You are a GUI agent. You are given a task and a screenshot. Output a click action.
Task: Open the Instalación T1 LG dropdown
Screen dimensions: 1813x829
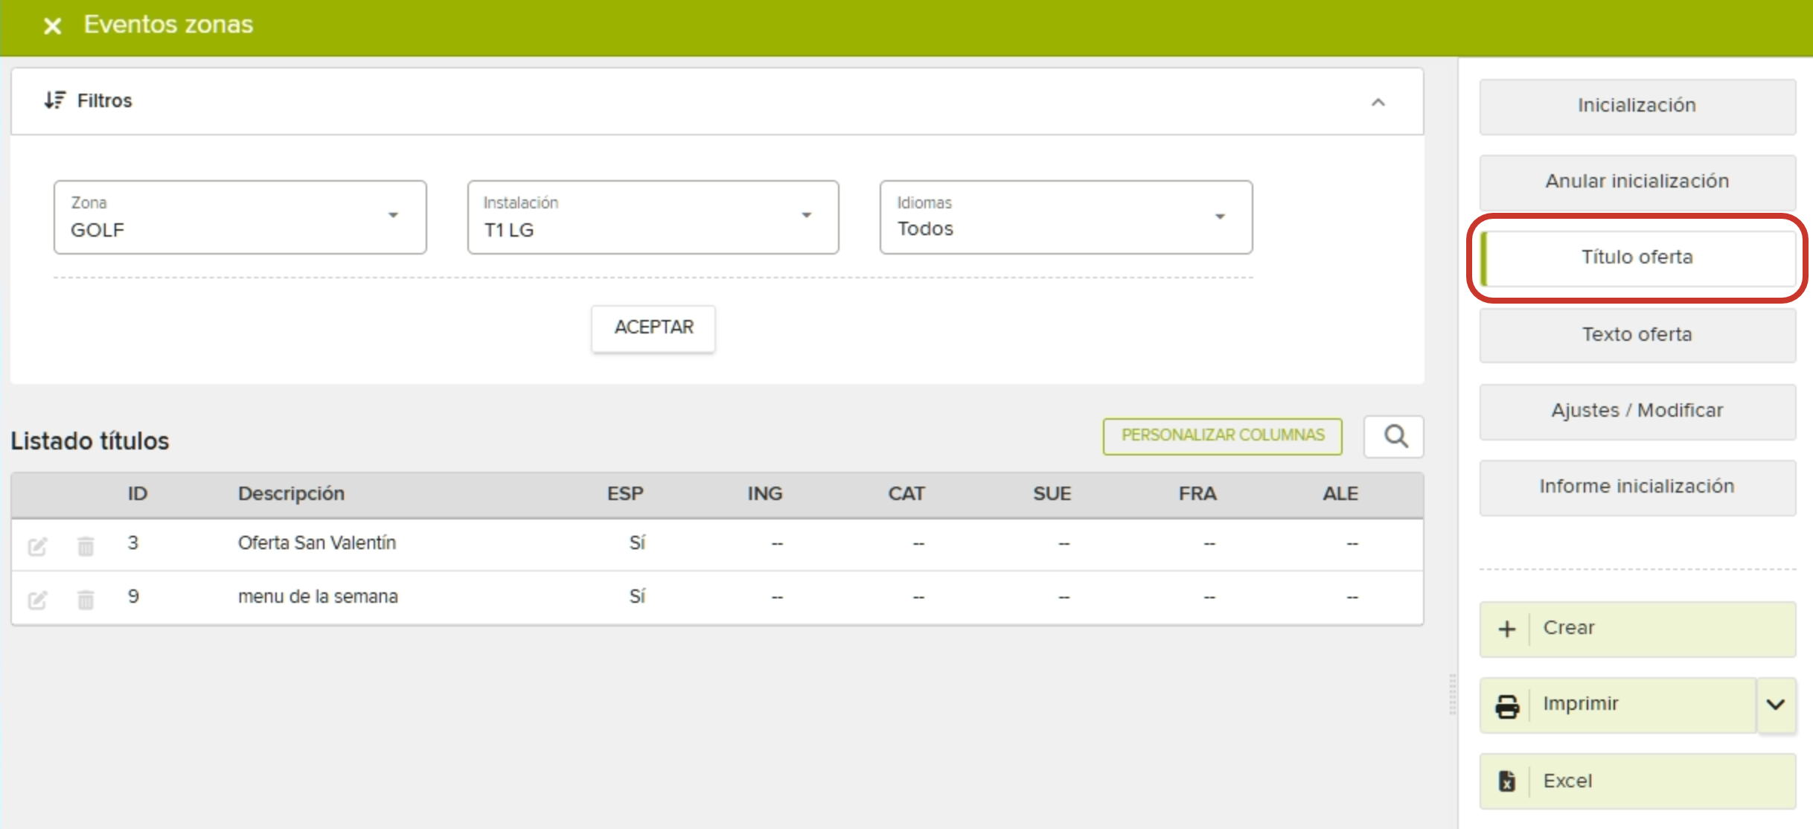pos(653,217)
